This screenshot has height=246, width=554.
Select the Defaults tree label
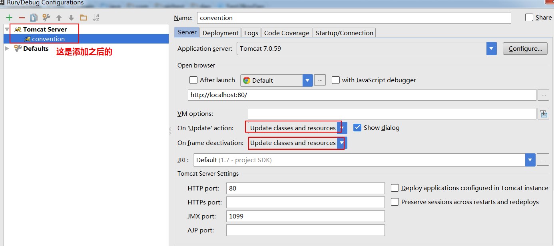coord(36,48)
